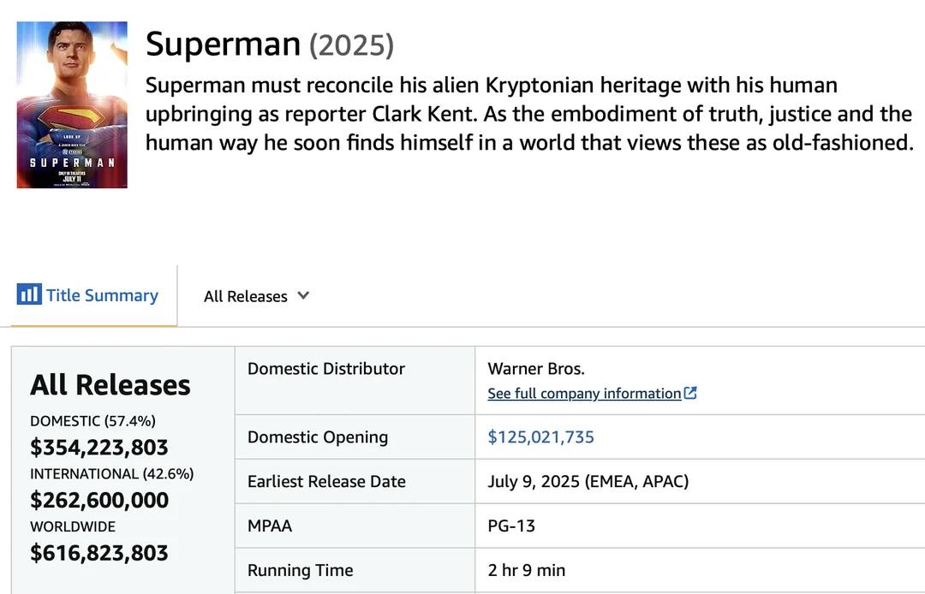Click the (2025) release year text
The image size is (925, 594).
[352, 45]
